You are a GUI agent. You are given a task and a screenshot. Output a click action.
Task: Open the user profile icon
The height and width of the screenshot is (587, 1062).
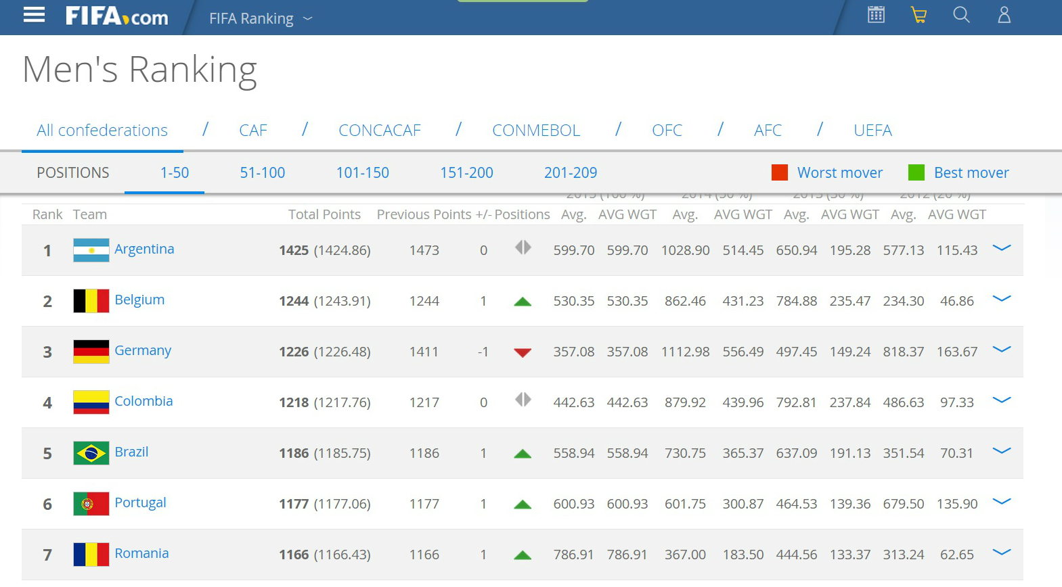pyautogui.click(x=1004, y=15)
